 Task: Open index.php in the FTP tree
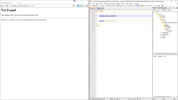coord(170,31)
